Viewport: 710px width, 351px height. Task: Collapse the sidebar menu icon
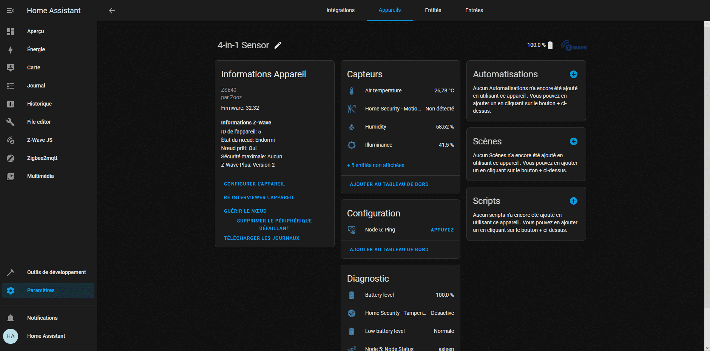coord(11,11)
